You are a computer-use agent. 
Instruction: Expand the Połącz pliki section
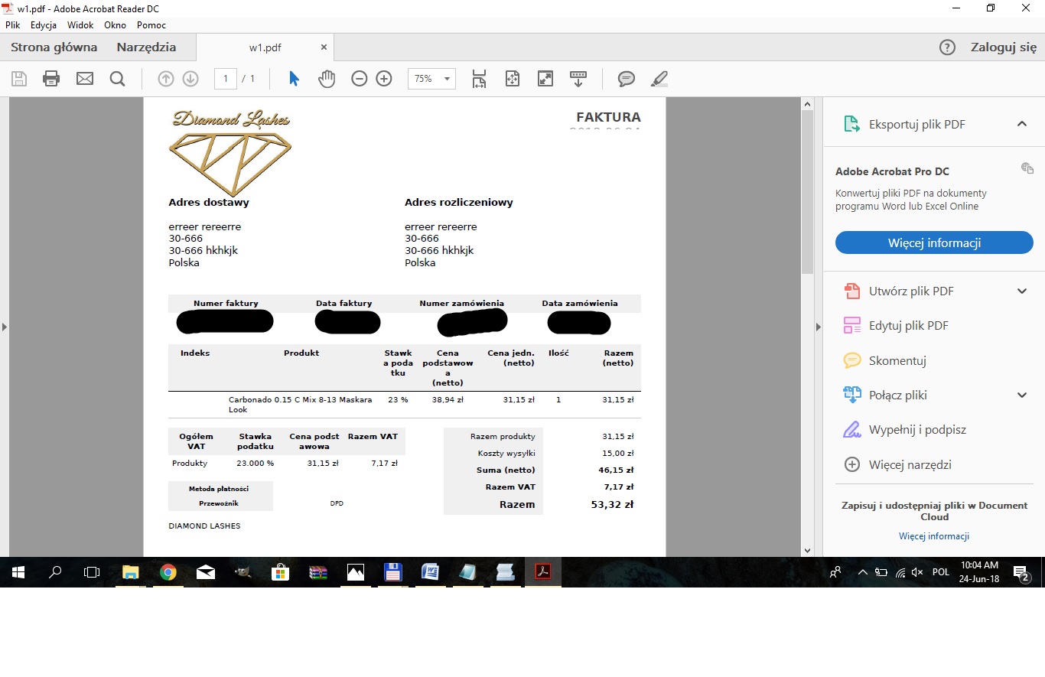[1021, 395]
